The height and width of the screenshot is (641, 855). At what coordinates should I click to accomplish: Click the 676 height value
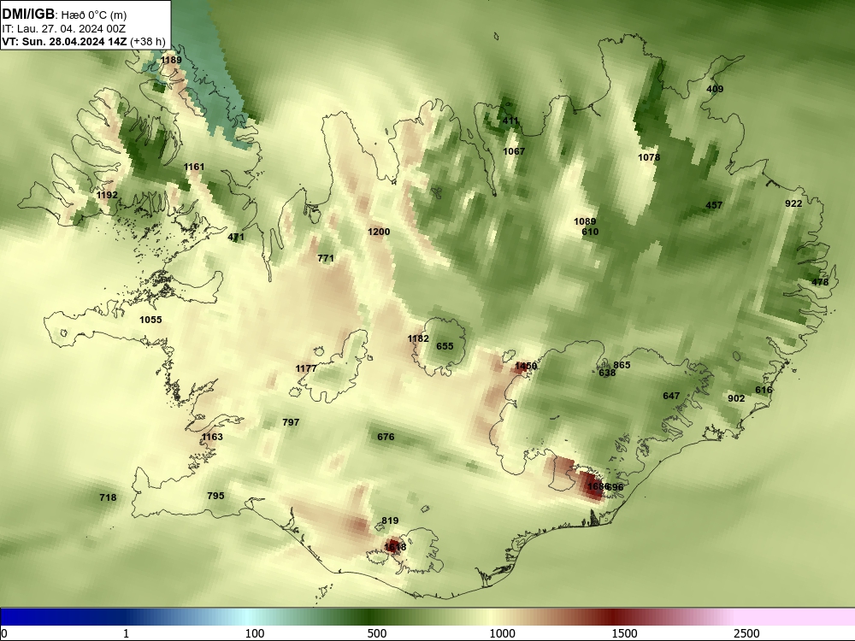click(386, 437)
